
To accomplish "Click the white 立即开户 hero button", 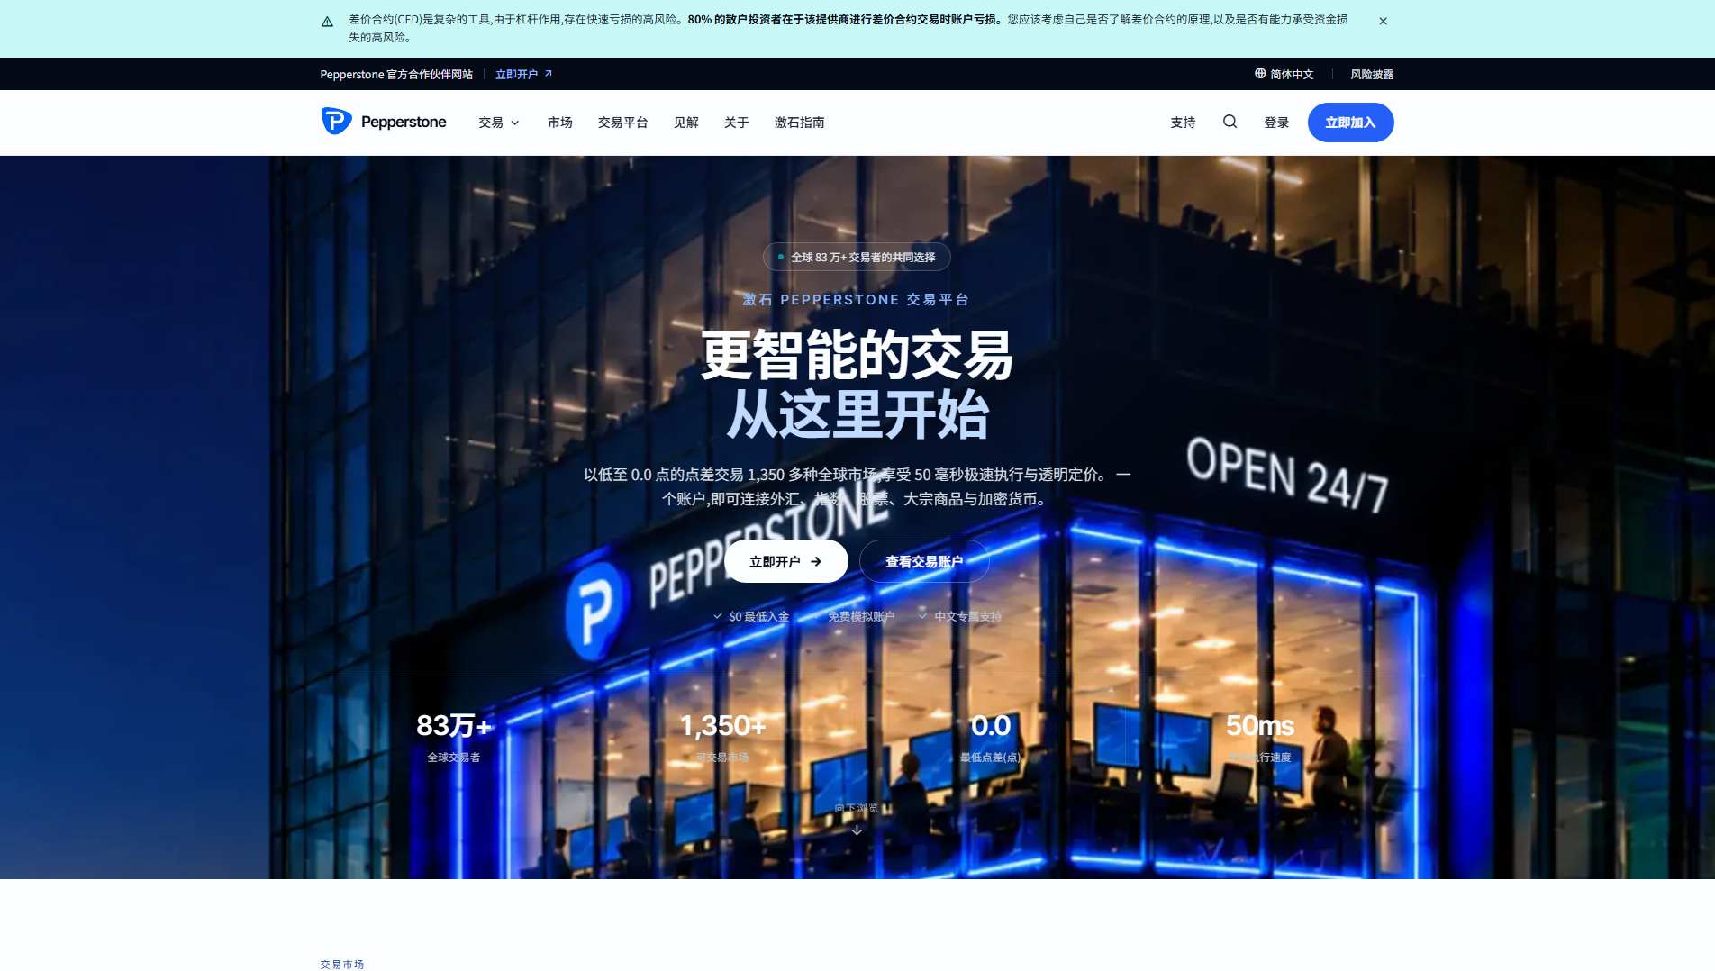I will click(785, 561).
